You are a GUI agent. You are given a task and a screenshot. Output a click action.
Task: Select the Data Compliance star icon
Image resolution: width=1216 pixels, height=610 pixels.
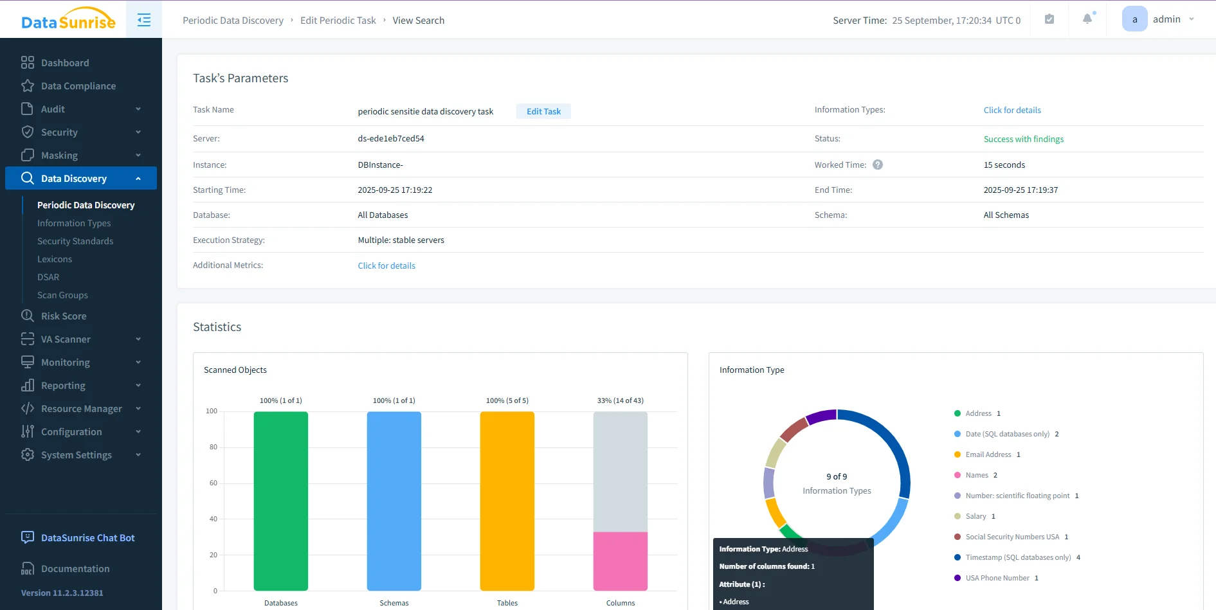coord(28,85)
